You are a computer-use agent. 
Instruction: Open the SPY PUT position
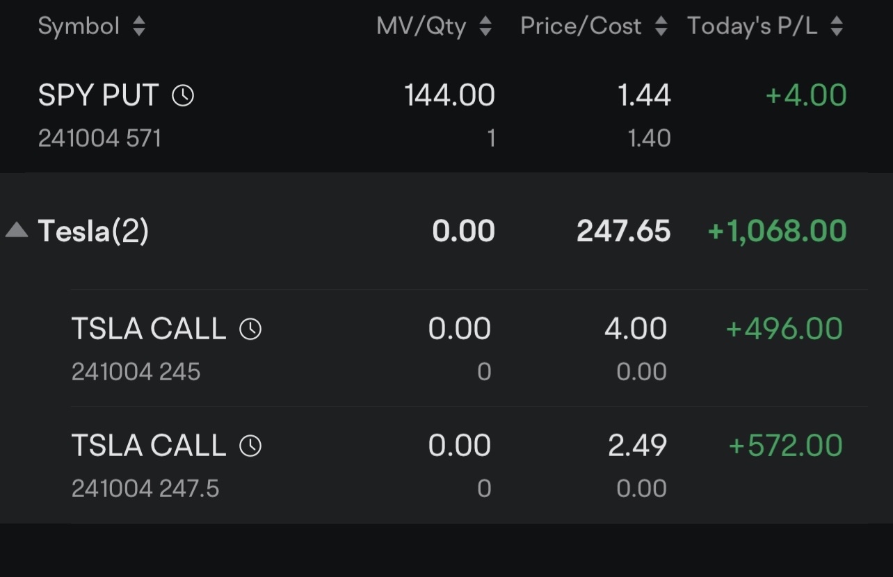click(447, 115)
